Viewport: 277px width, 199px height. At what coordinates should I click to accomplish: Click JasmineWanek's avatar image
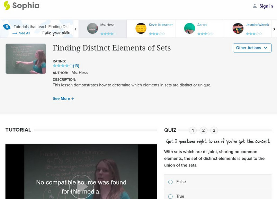point(238,28)
